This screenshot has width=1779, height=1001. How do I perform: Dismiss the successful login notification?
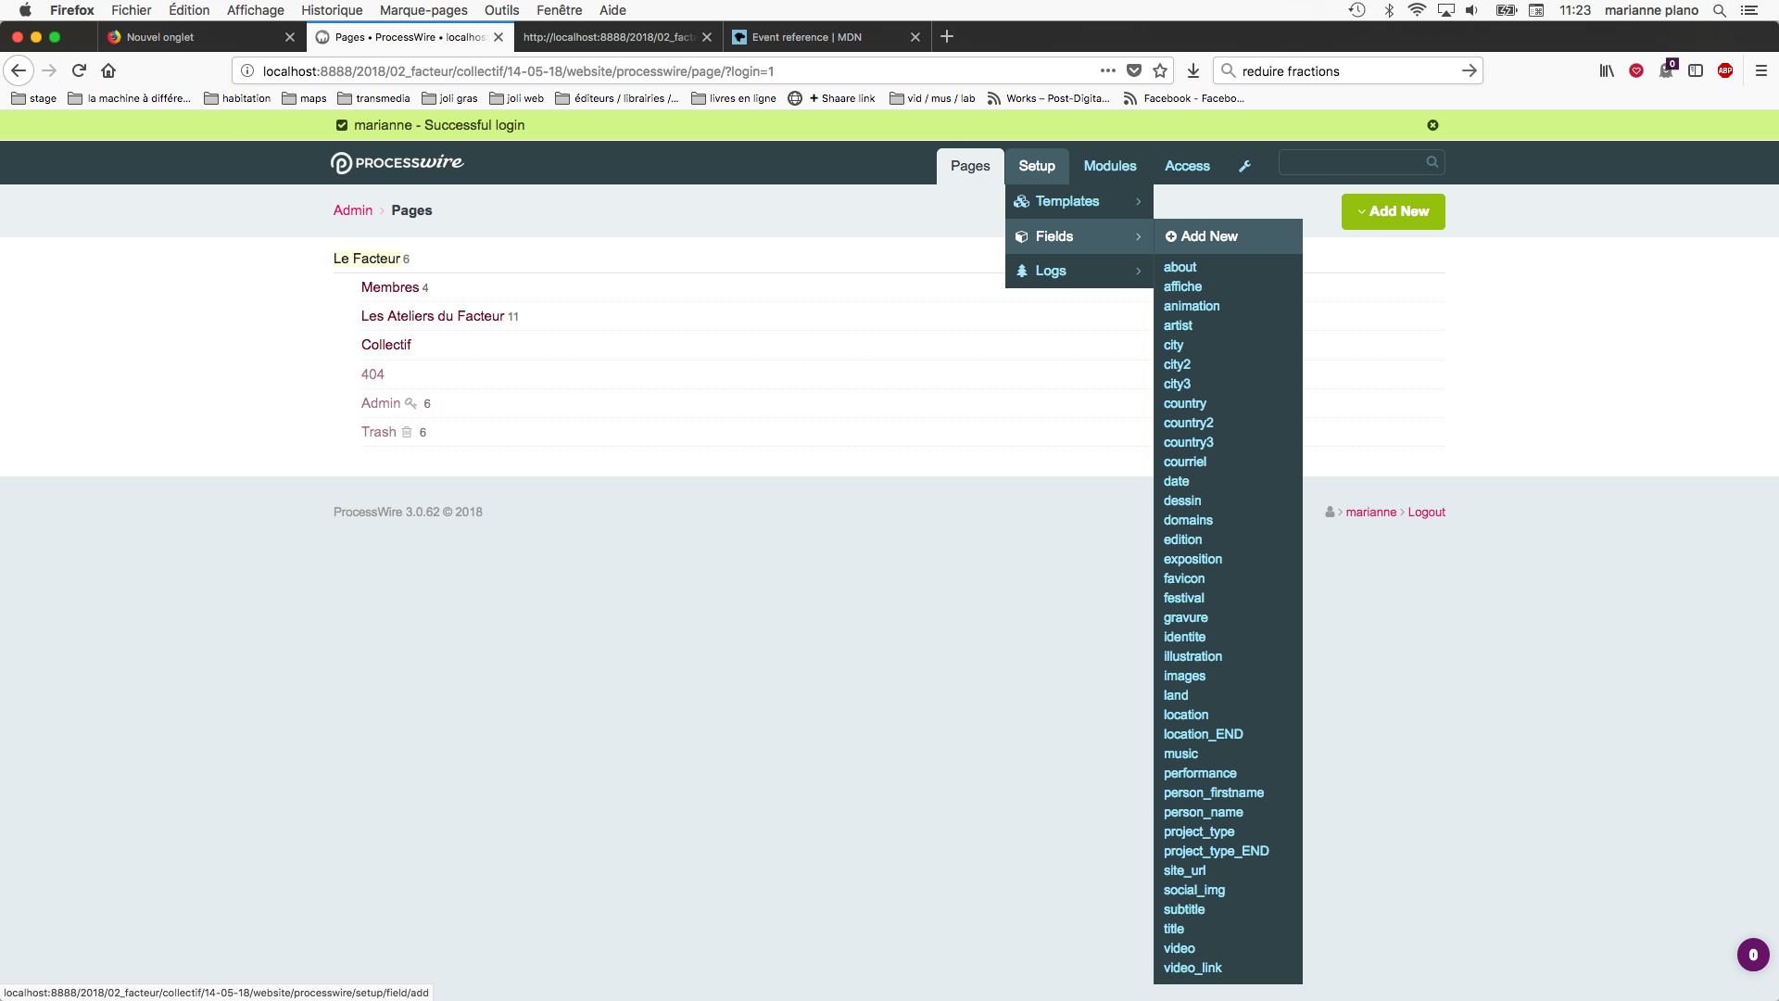[x=1432, y=125]
